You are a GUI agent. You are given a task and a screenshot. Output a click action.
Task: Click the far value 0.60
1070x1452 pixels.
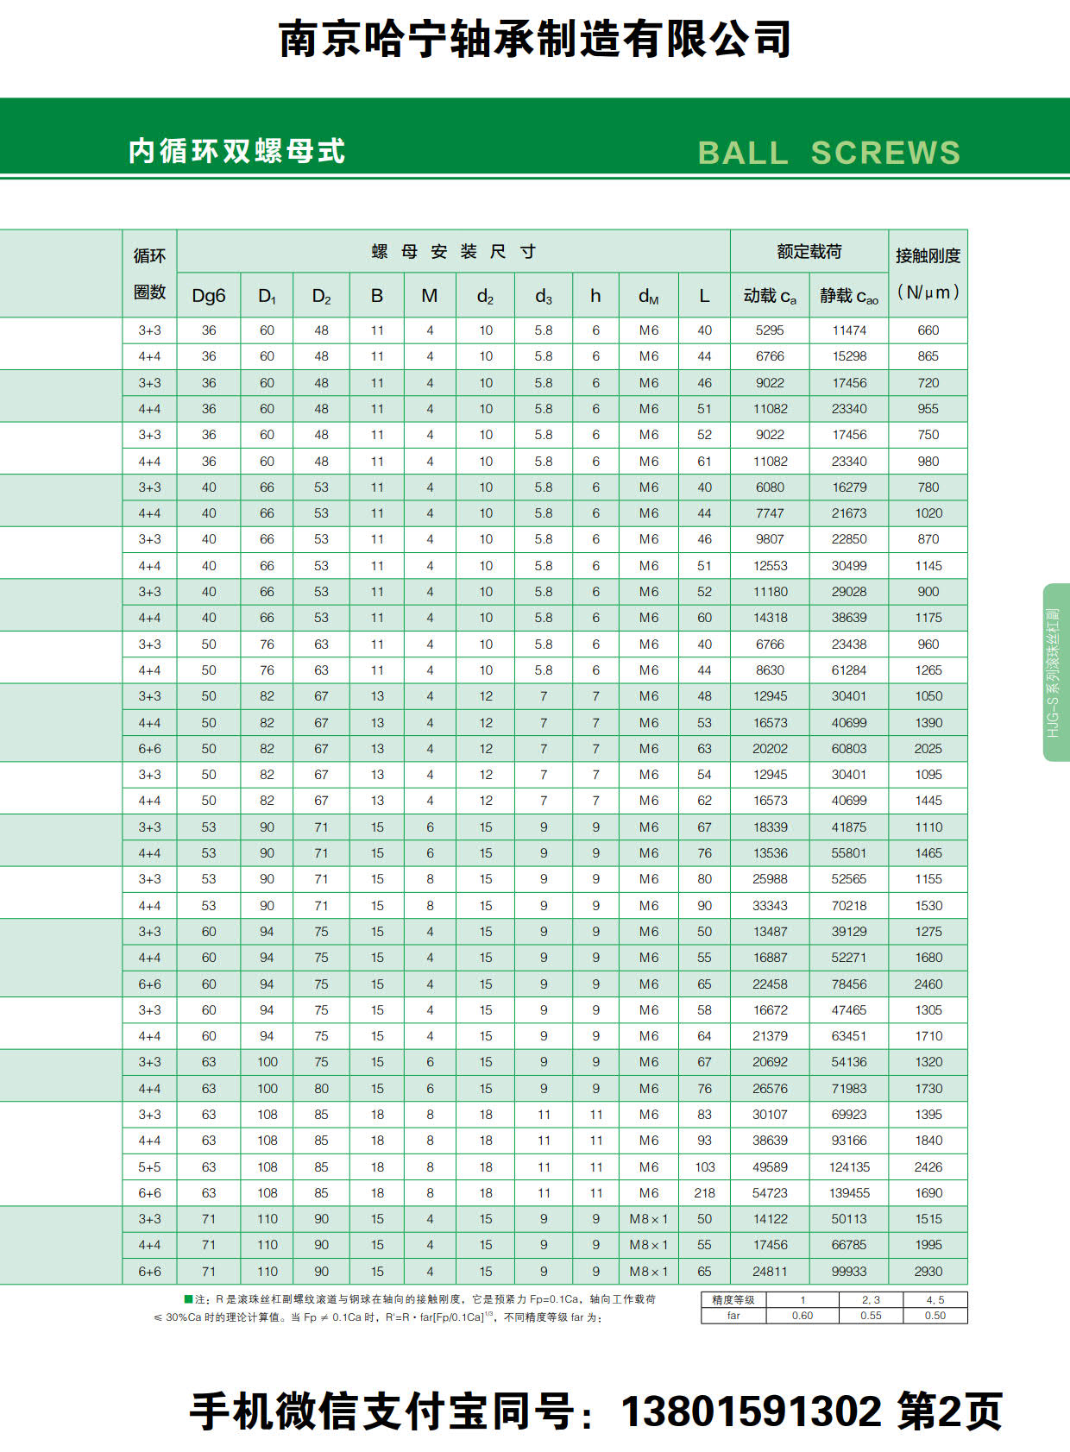(802, 1316)
